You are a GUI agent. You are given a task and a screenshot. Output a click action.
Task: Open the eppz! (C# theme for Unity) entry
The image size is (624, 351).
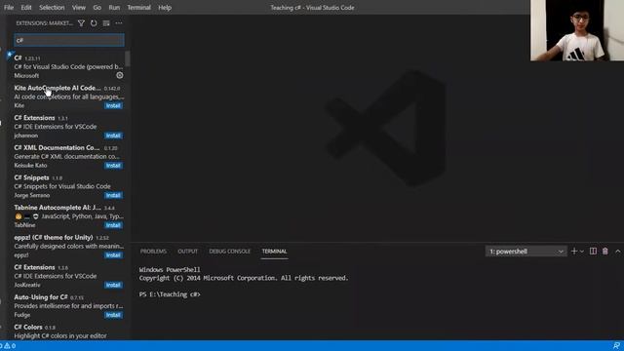[68, 246]
